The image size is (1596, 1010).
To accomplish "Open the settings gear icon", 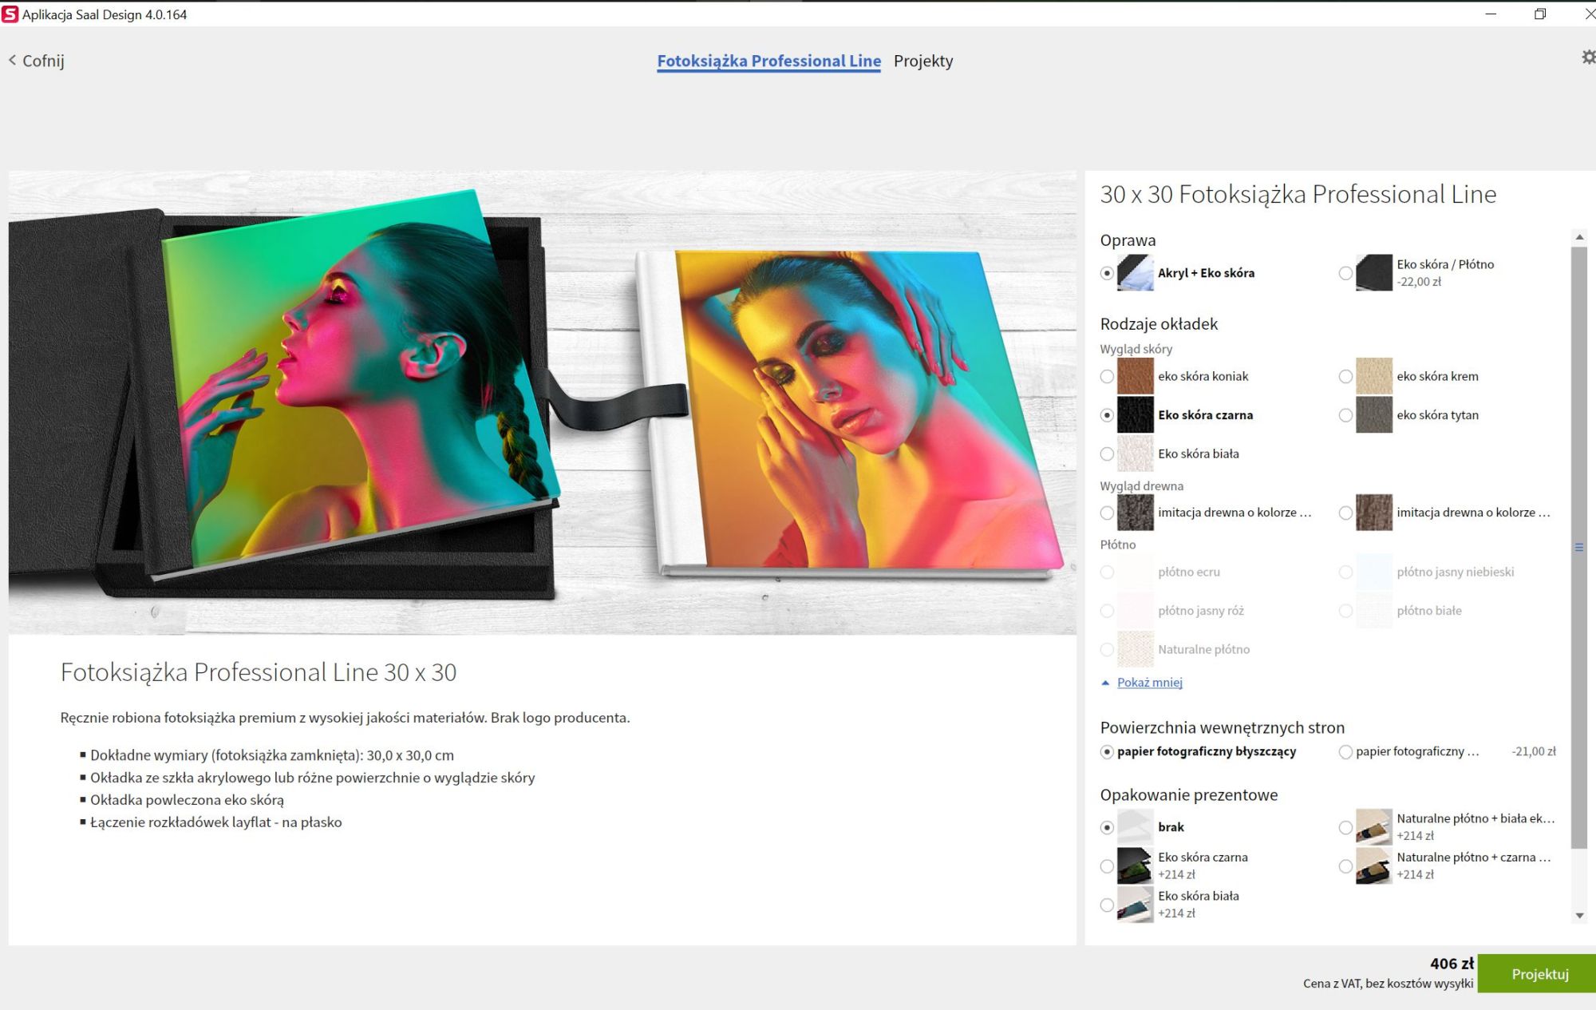I will (1588, 57).
